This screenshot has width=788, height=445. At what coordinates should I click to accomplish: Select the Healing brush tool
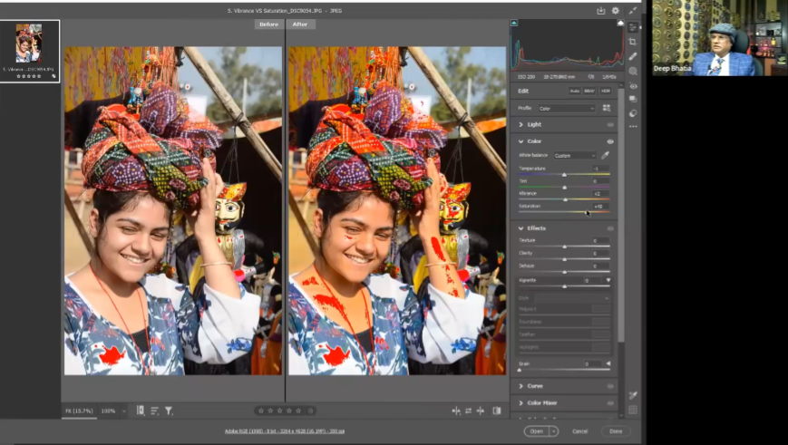[x=633, y=56]
